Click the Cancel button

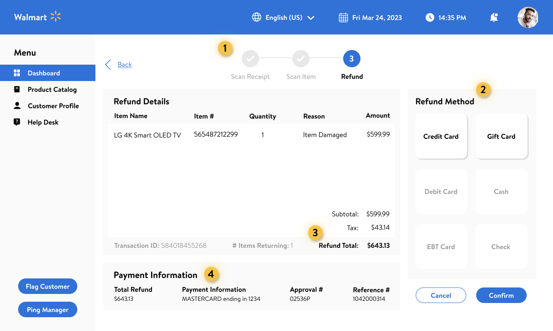(x=441, y=295)
